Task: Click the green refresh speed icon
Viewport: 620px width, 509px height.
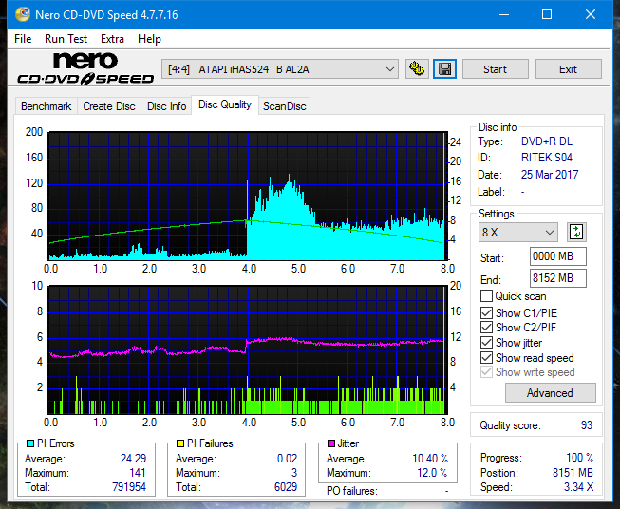Action: (575, 232)
